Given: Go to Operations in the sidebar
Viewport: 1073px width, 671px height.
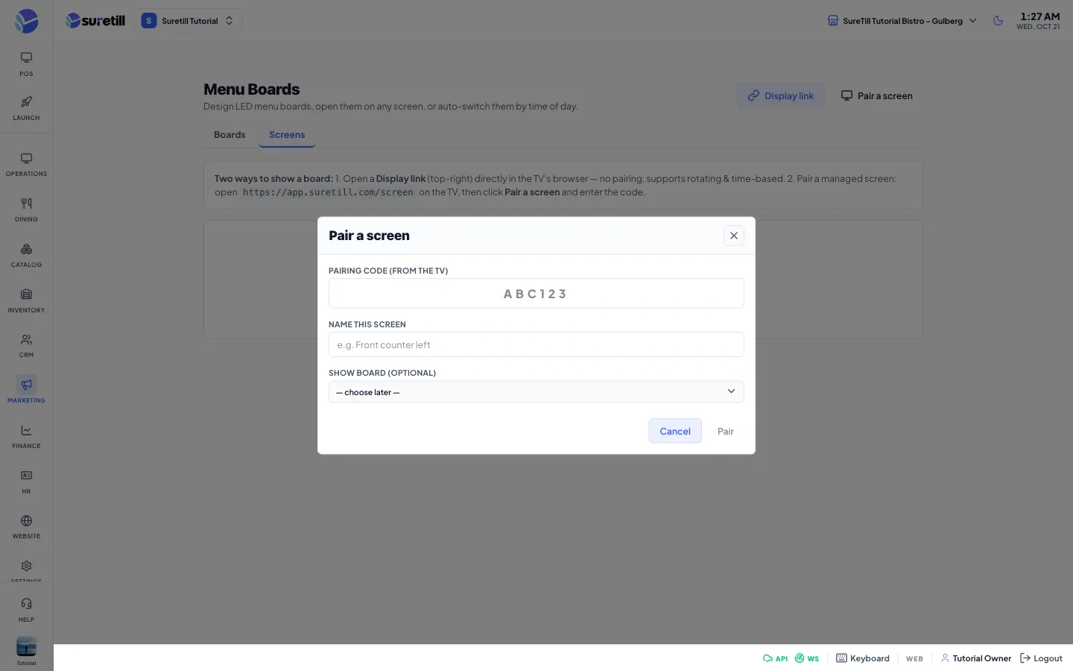Looking at the screenshot, I should click(26, 165).
